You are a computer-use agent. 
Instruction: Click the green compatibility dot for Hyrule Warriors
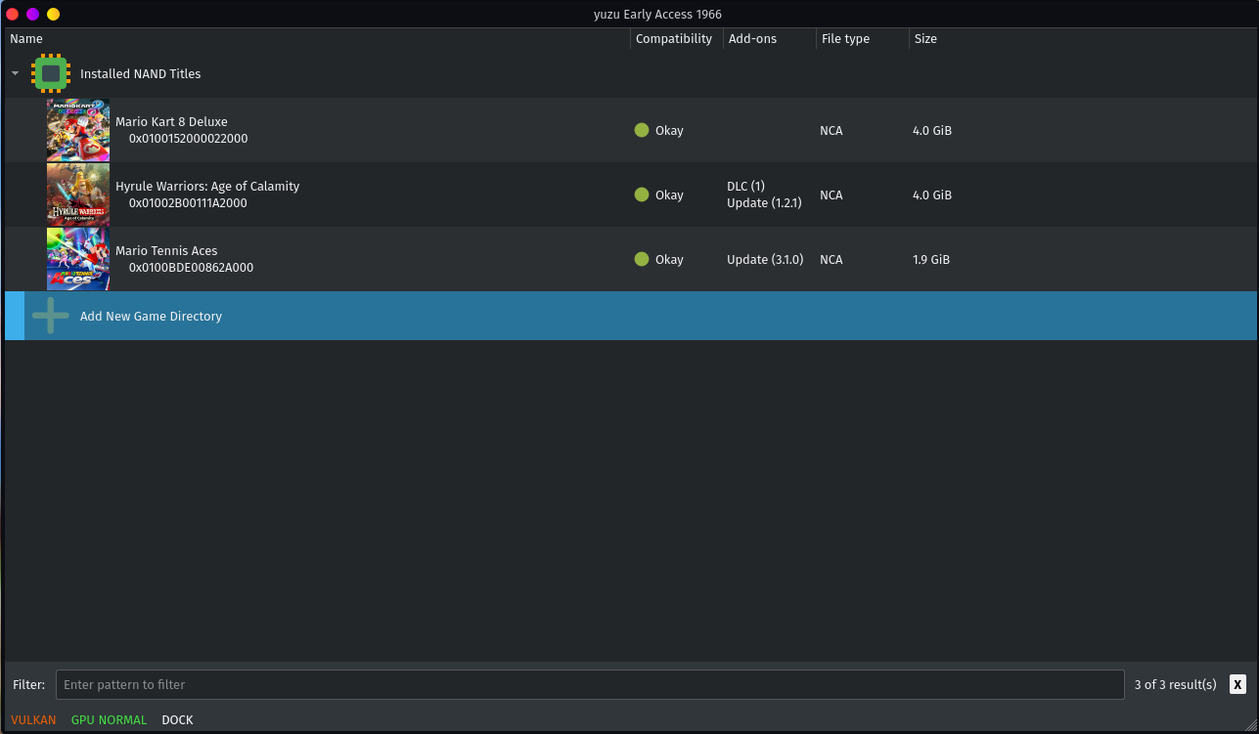click(x=642, y=194)
